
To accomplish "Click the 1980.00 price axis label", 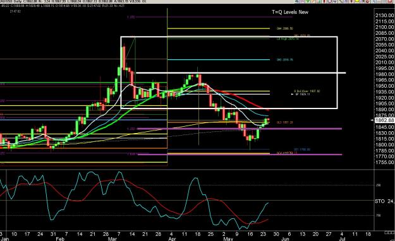I will (x=384, y=74).
